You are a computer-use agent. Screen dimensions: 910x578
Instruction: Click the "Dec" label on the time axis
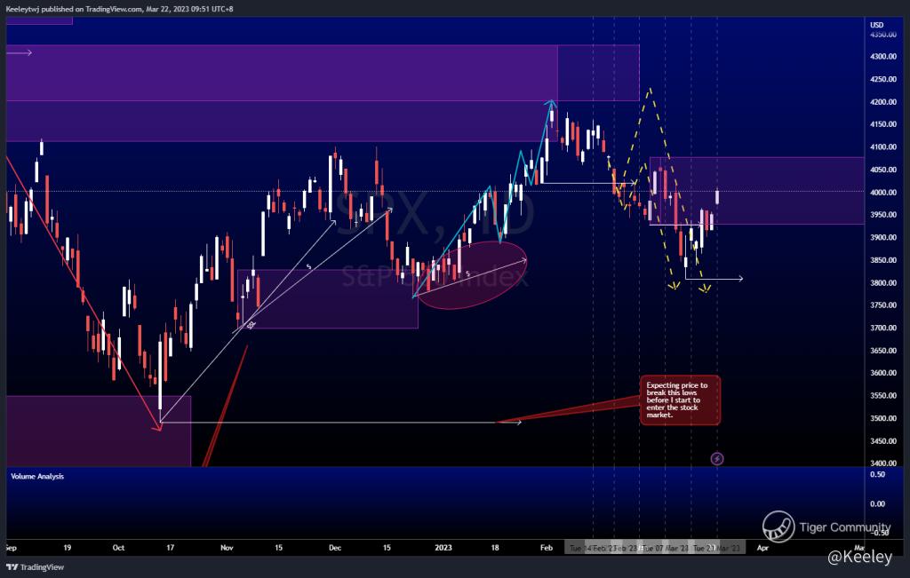pos(335,548)
